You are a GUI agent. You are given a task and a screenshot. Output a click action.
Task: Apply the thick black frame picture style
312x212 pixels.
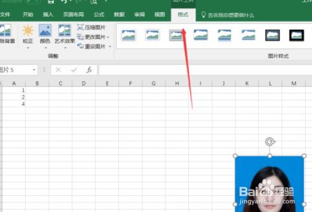point(296,35)
